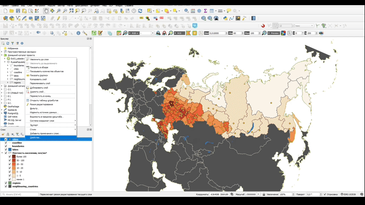This screenshot has height=205, width=365.
Task: Click the Save Project disk icon
Action: point(18,11)
